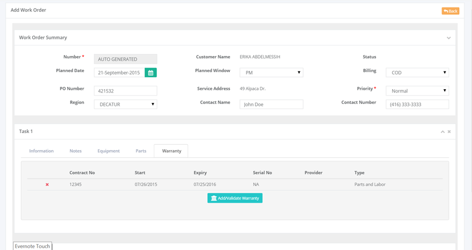Image resolution: width=472 pixels, height=250 pixels.
Task: Switch to the Equipment tab
Action: (x=108, y=151)
